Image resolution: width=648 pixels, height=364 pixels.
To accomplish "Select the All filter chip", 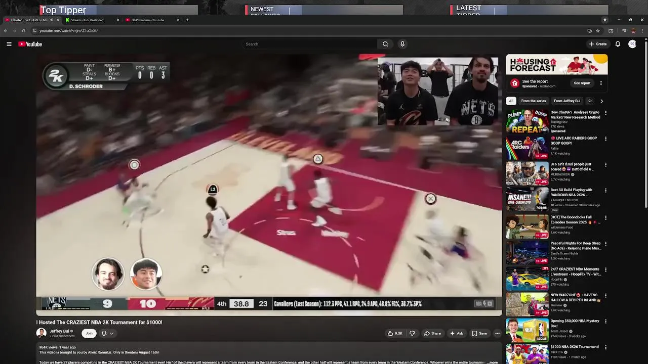I will click(511, 101).
